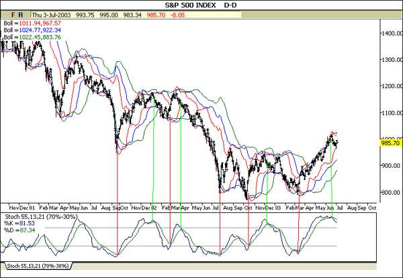Click the 1400.00 price axis label
The height and width of the screenshot is (278, 403).
392,33
